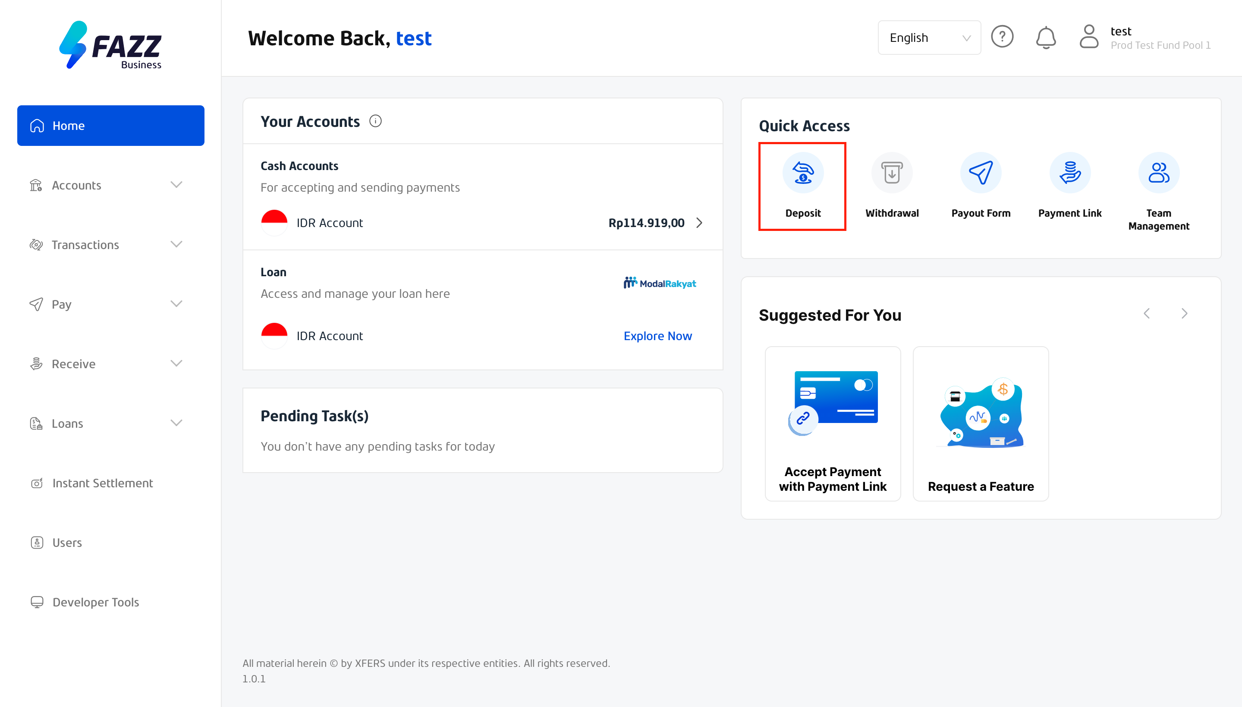Click the Team Management quick access icon
The width and height of the screenshot is (1242, 707).
1158,172
